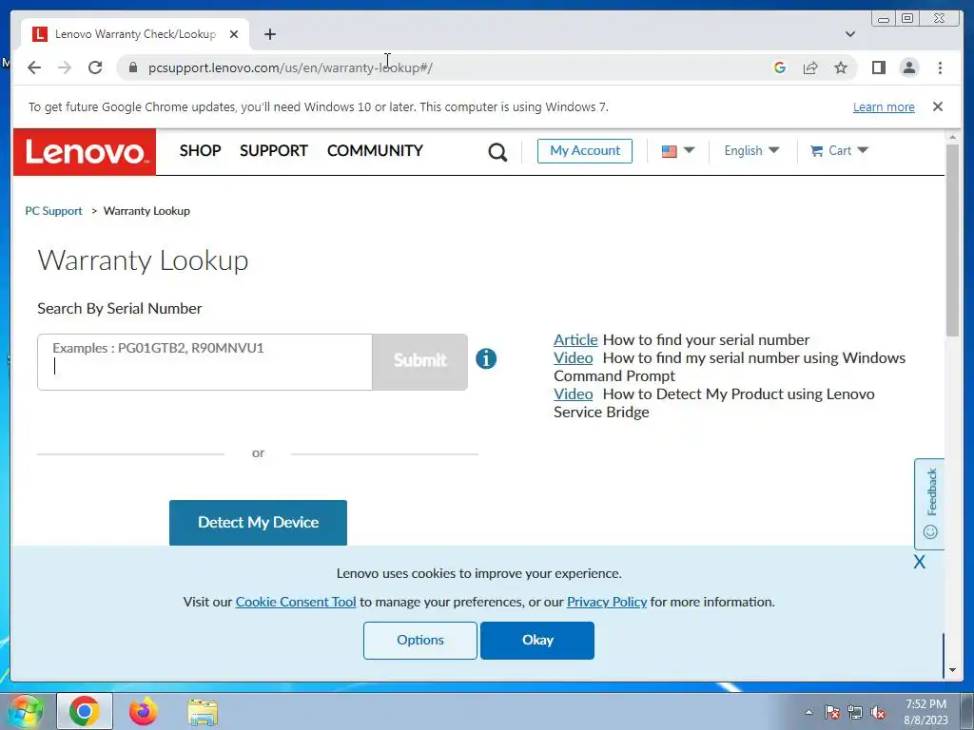974x730 pixels.
Task: Open a new tab with the plus icon
Action: (269, 34)
